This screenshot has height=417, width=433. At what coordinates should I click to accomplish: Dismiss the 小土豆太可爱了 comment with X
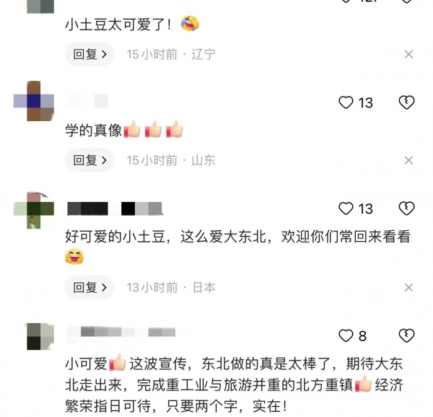pyautogui.click(x=408, y=54)
